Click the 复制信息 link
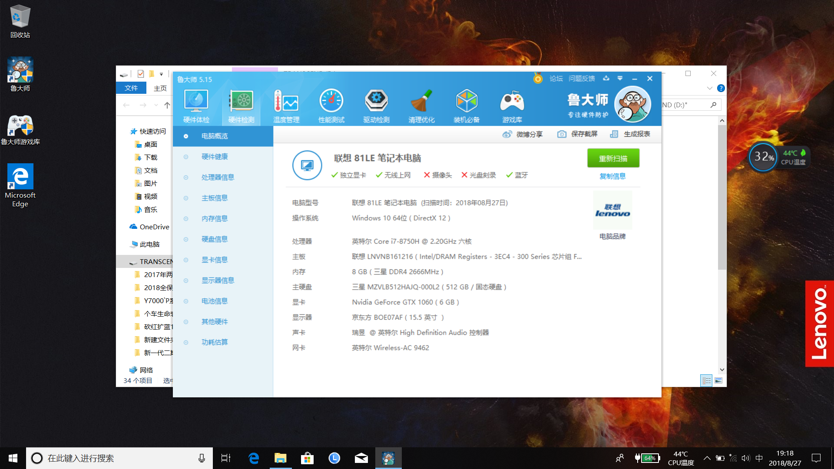This screenshot has width=834, height=469. 612,176
